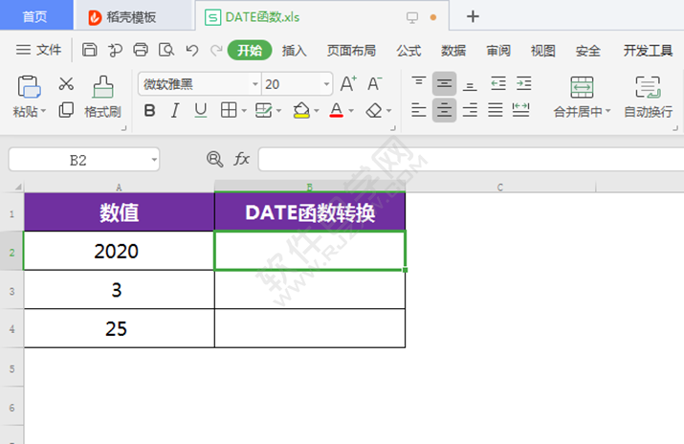
Task: Switch to the 页面布局 ribbon tab
Action: click(x=351, y=51)
